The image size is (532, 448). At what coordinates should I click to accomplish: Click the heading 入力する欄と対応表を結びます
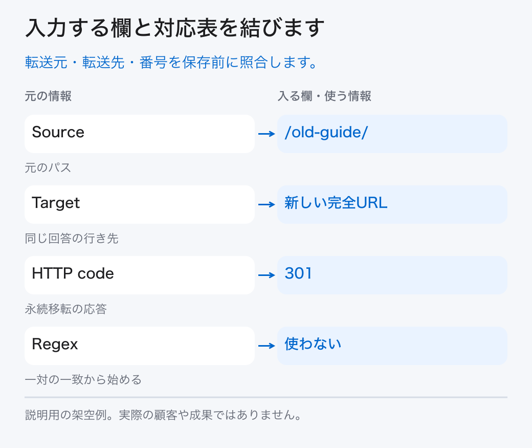(x=175, y=28)
